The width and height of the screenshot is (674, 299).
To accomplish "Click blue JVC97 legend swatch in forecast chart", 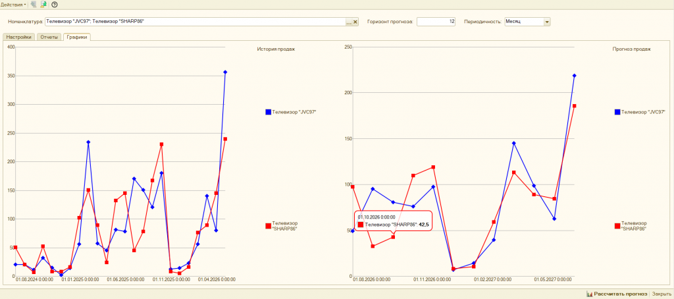I will [x=617, y=112].
